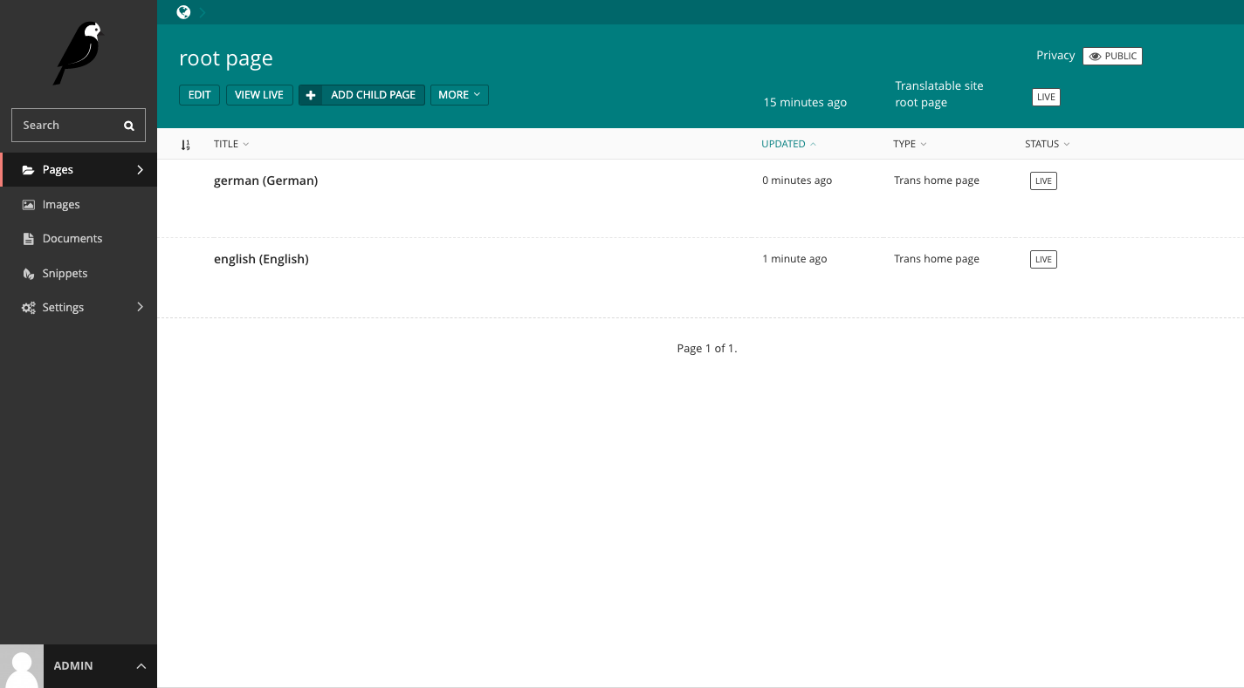The width and height of the screenshot is (1244, 688).
Task: Click the plus icon on Add Child Page
Action: coord(311,95)
